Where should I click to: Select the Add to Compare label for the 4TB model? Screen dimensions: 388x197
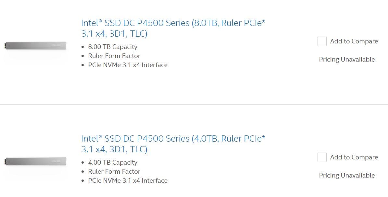(354, 157)
